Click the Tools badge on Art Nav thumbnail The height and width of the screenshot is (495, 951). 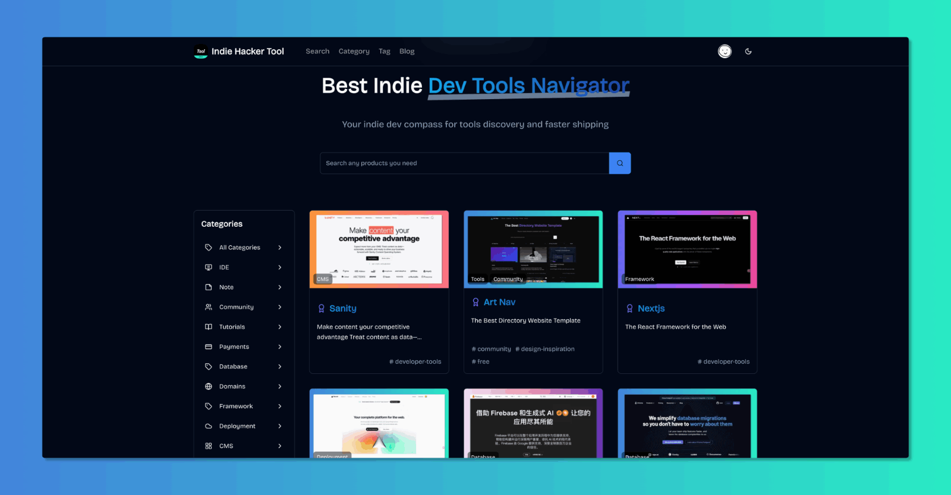pyautogui.click(x=478, y=279)
